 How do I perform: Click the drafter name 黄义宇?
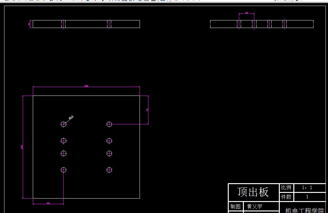(255, 206)
